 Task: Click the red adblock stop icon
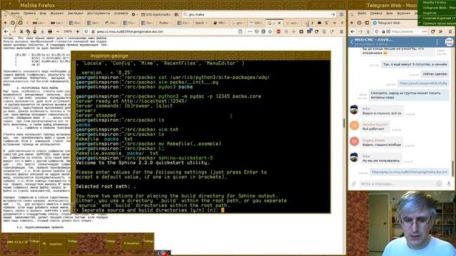(x=279, y=31)
